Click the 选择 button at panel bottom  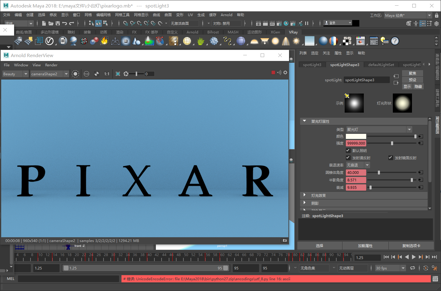320,246
